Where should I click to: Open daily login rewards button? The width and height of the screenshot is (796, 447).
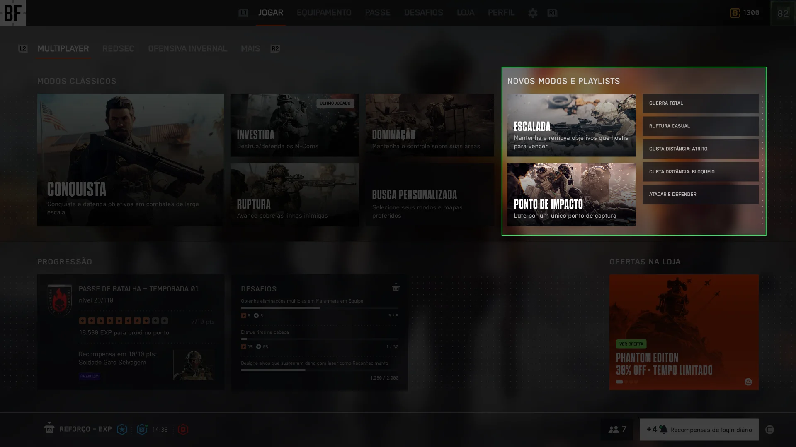699,430
